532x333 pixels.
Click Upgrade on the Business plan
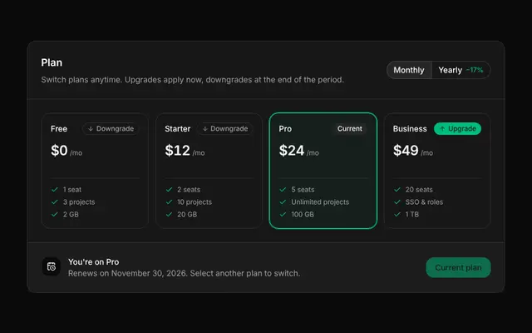457,129
